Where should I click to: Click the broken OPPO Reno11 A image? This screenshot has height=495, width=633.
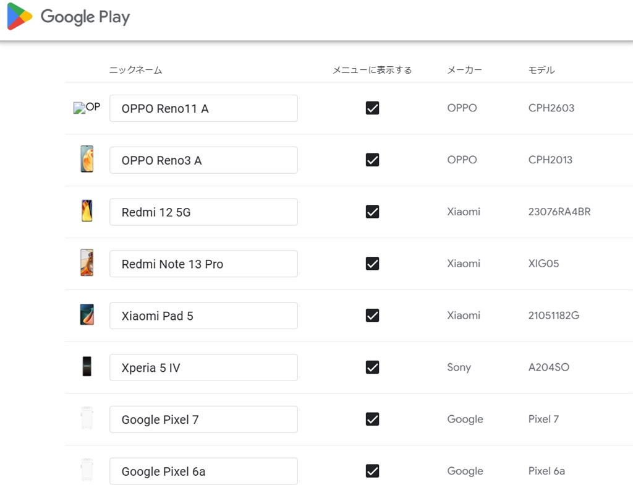click(87, 108)
